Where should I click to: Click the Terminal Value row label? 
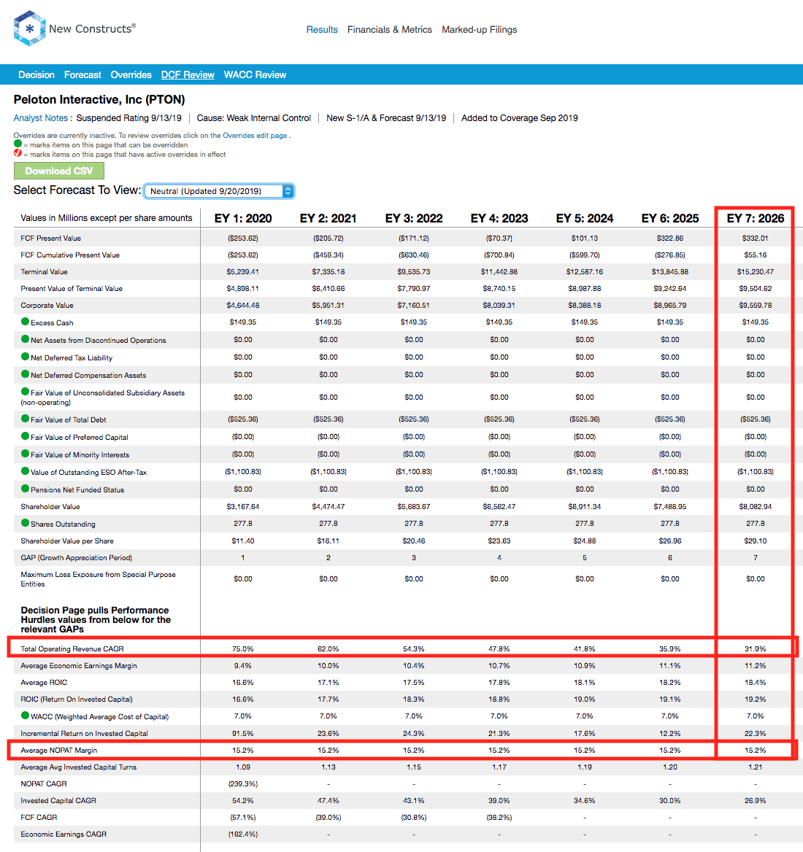[44, 271]
